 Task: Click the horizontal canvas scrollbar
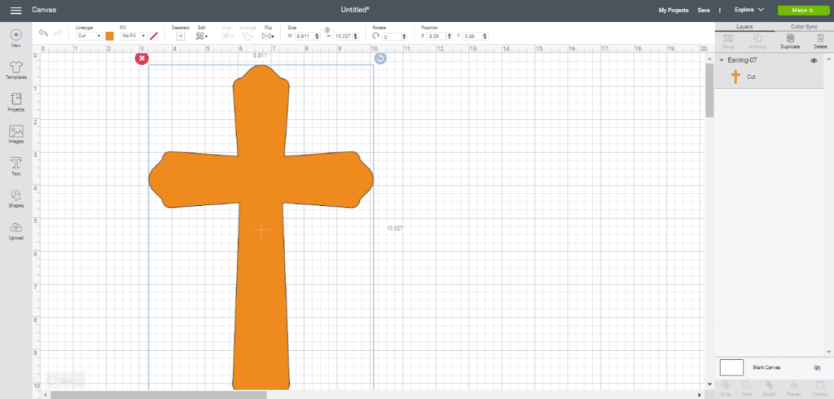(x=159, y=395)
